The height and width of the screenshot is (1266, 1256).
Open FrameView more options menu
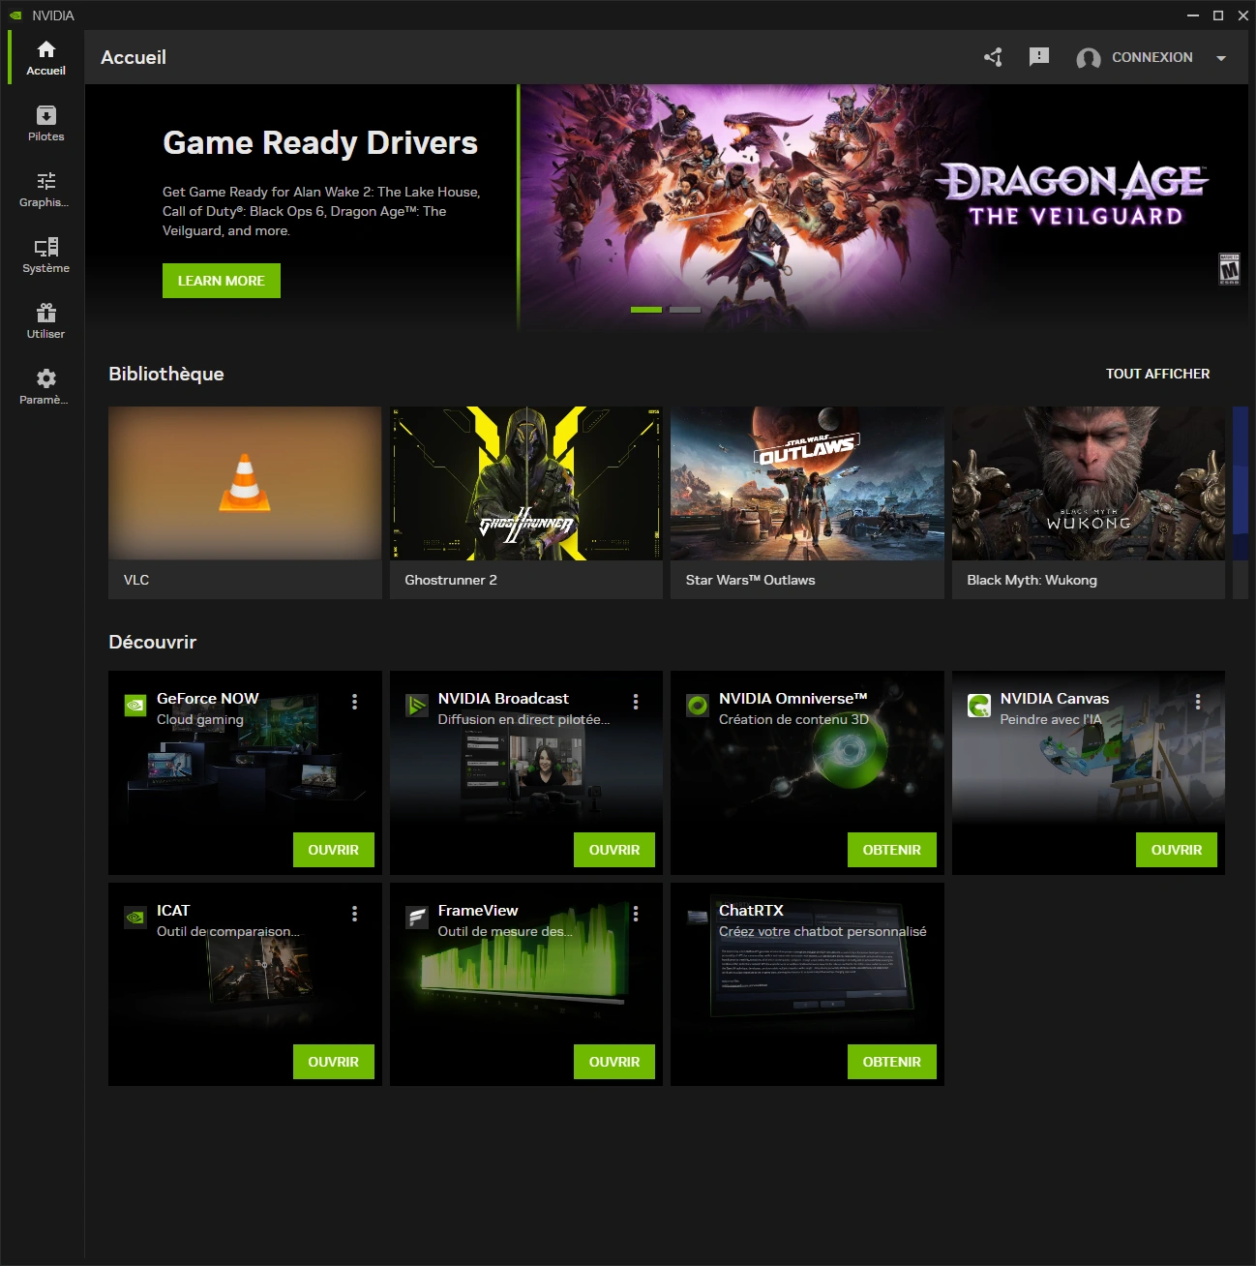click(x=636, y=914)
